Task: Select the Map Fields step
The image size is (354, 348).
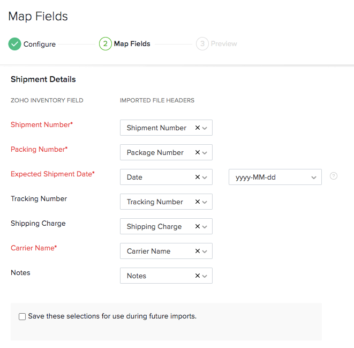Action: 132,44
